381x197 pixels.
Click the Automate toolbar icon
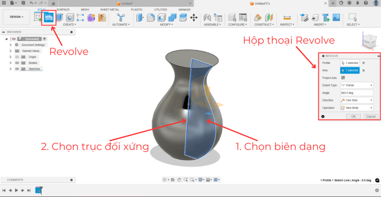(121, 18)
